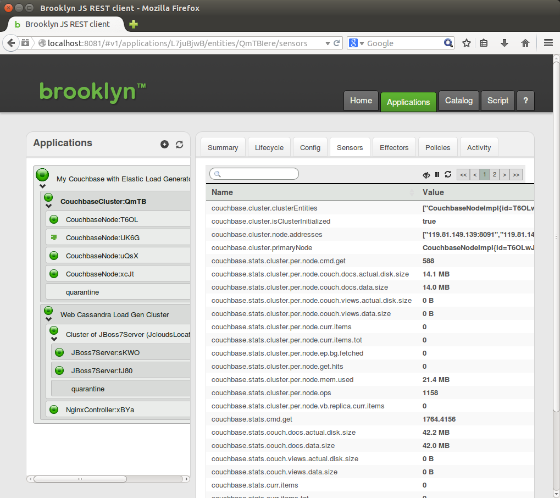
Task: Click JBoss7Server:tJ80 status icon
Action: tap(59, 371)
